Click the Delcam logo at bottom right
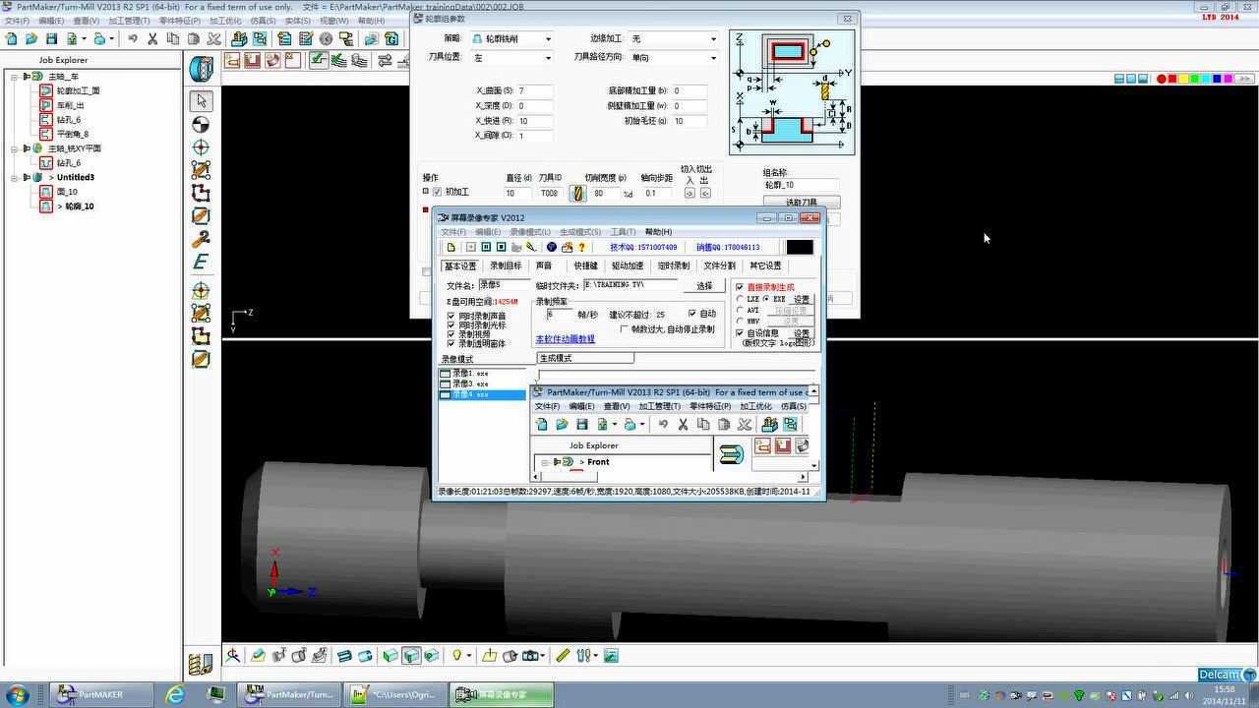Screen dimensions: 1259x708 [x=1218, y=675]
